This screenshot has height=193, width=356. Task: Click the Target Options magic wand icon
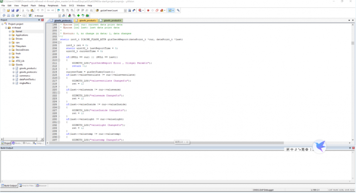64,15
